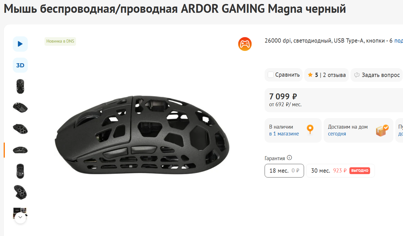The width and height of the screenshot is (403, 236).
Task: Select the second mouse thumbnail
Action: tap(20, 107)
